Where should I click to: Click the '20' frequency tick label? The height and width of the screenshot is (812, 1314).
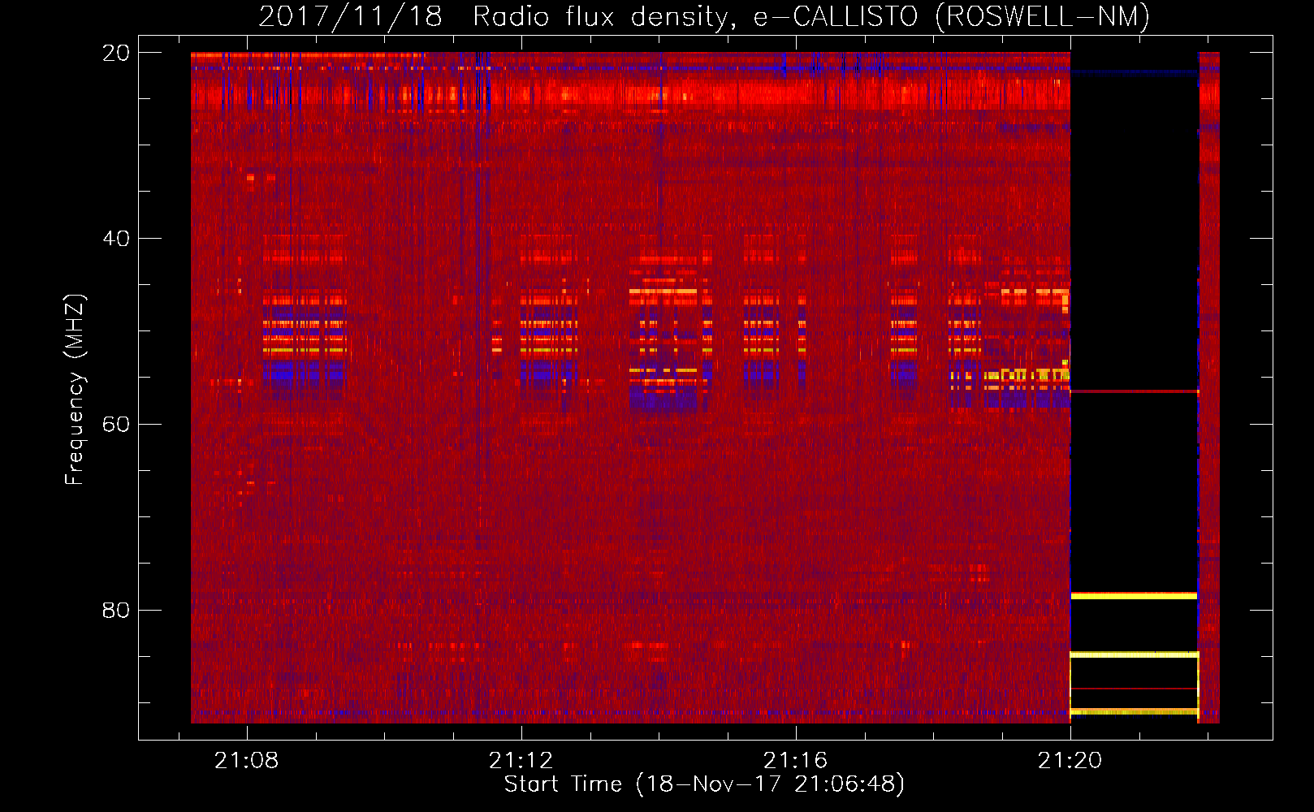tap(116, 54)
